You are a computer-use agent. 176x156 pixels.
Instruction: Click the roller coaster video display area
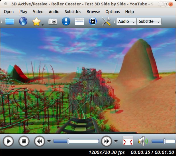pos(88,81)
